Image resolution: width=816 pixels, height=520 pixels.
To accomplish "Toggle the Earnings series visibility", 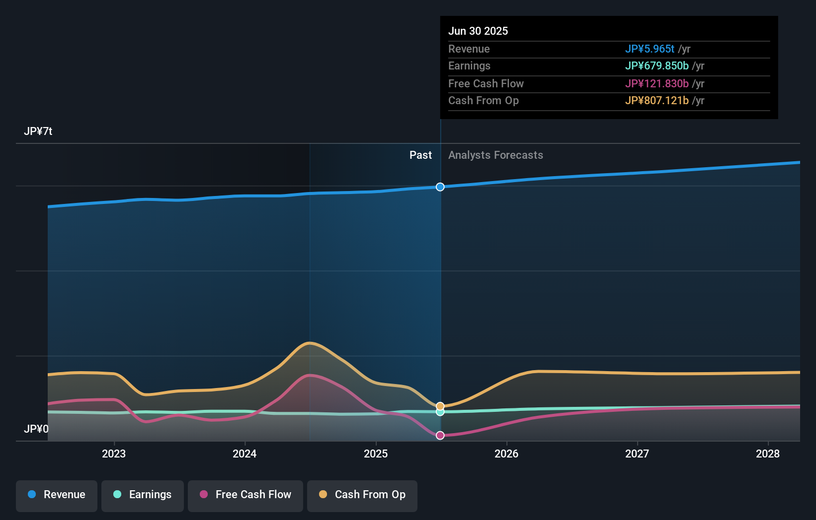I will point(143,495).
